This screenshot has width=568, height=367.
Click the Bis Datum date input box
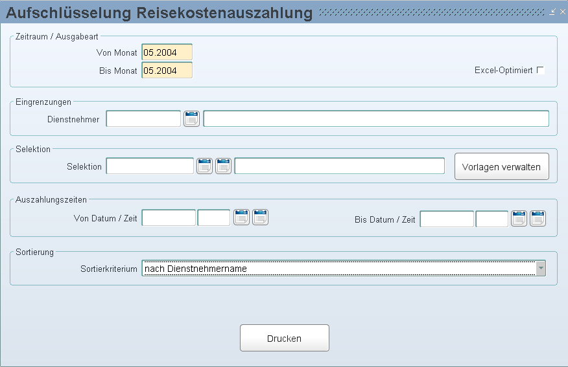pos(447,219)
